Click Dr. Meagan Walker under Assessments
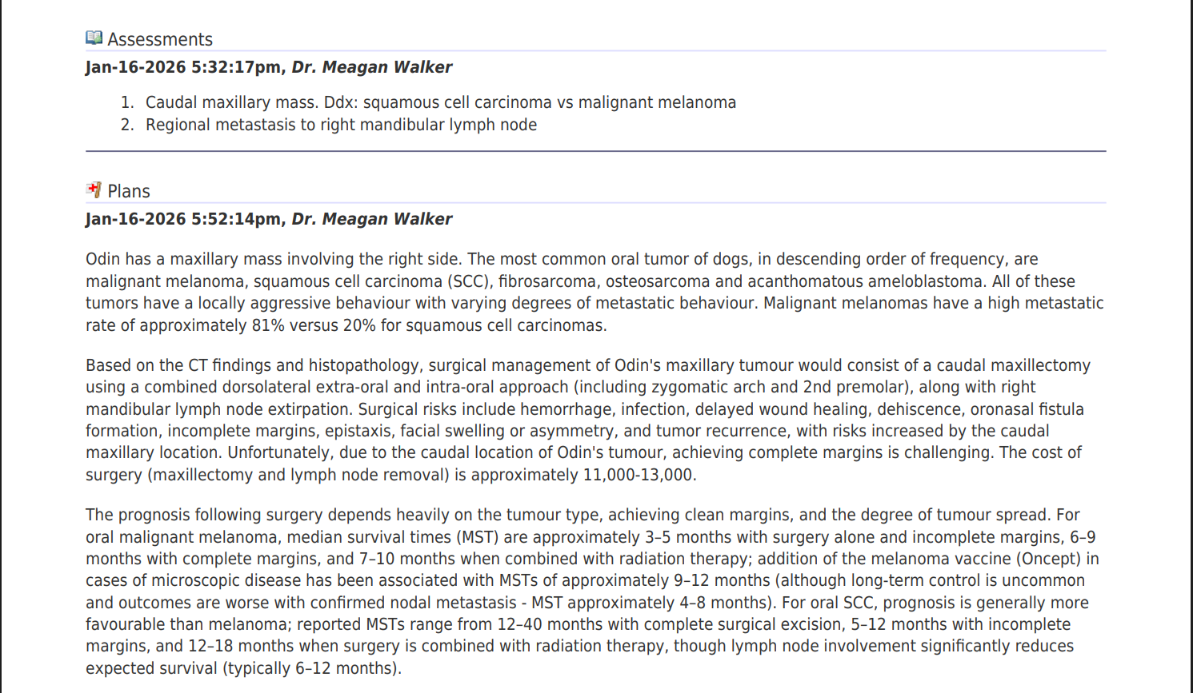1193x693 pixels. pos(372,67)
